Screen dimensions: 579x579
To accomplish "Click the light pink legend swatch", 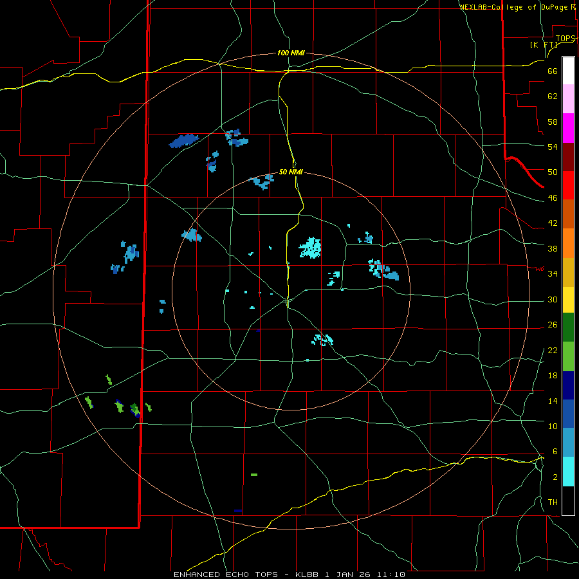I will pyautogui.click(x=568, y=99).
